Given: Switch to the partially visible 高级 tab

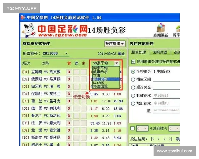Looking at the screenshot, I should 176,52.
